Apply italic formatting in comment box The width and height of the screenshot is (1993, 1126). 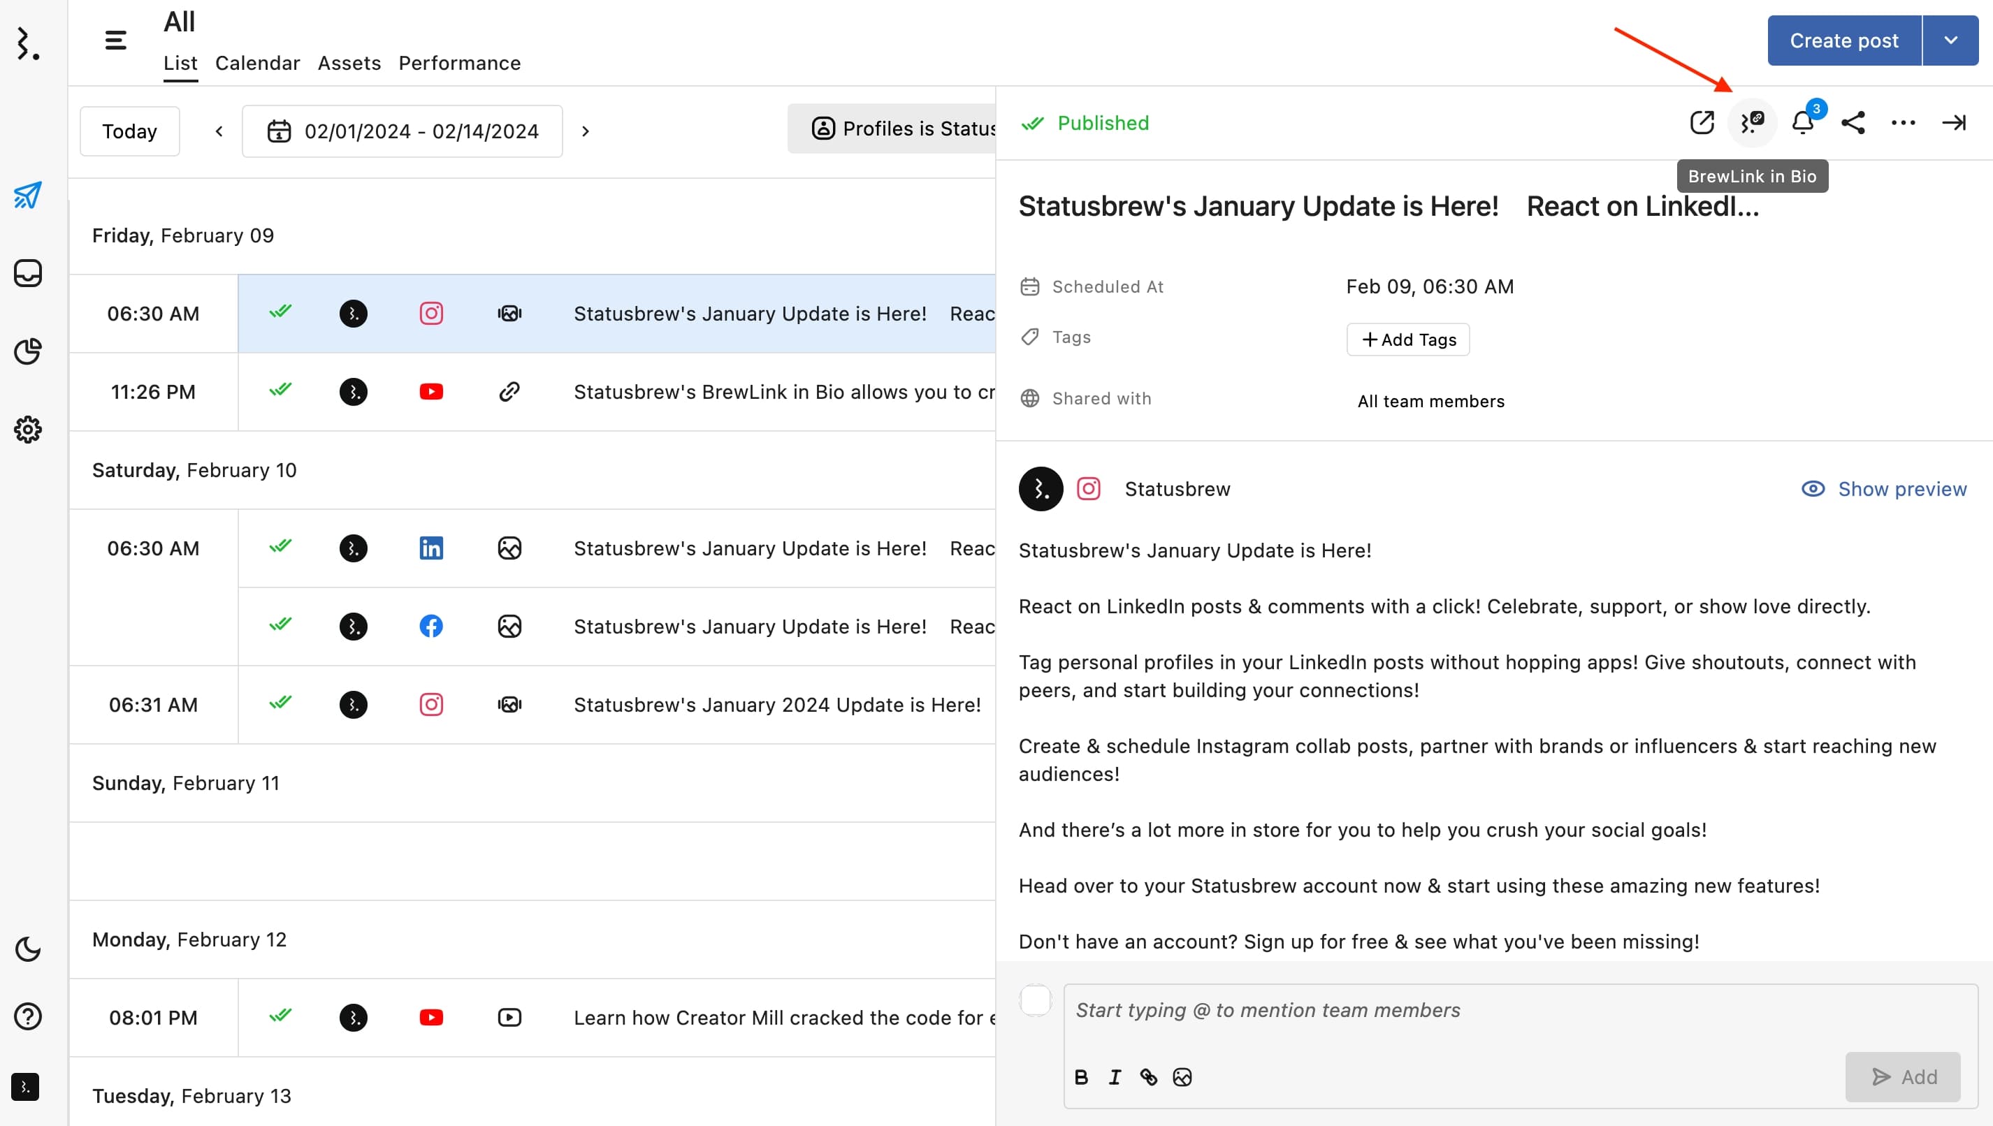pos(1115,1077)
